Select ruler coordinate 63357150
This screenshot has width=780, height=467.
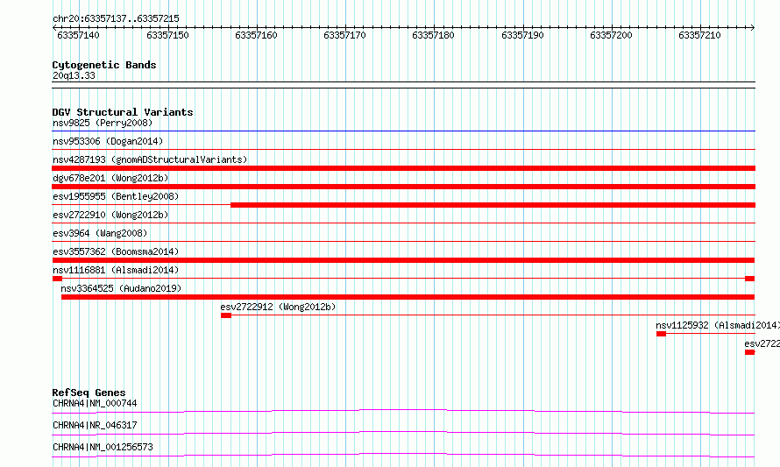pyautogui.click(x=167, y=35)
